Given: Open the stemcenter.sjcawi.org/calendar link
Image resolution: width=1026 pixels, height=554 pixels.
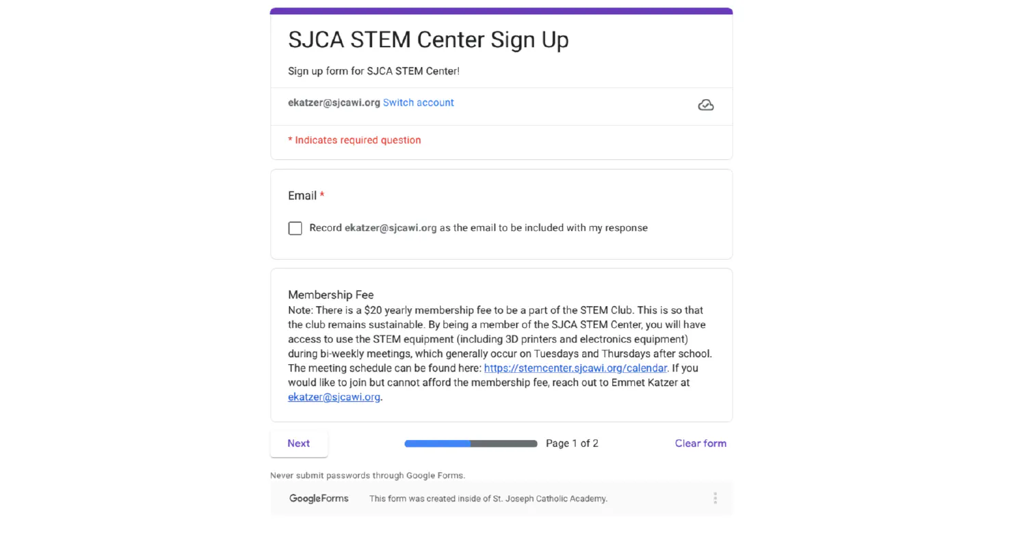Looking at the screenshot, I should [575, 368].
